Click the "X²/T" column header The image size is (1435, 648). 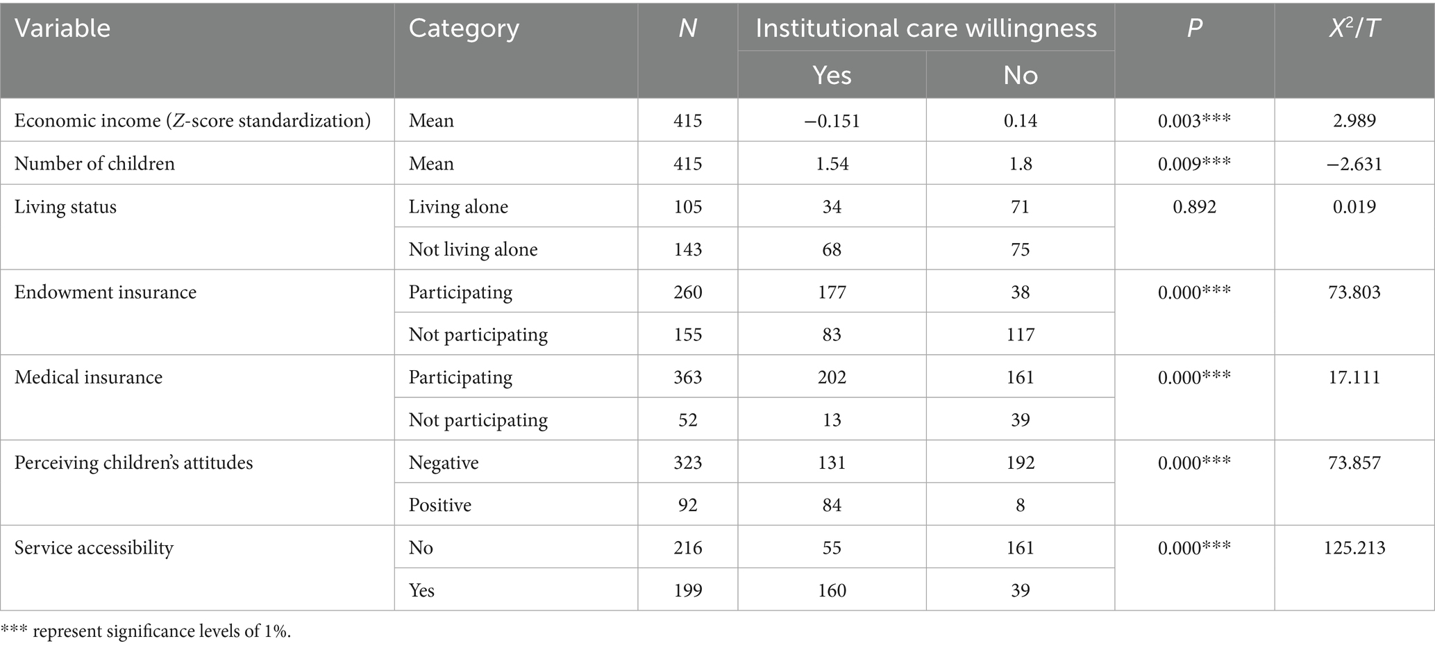coord(1354,28)
